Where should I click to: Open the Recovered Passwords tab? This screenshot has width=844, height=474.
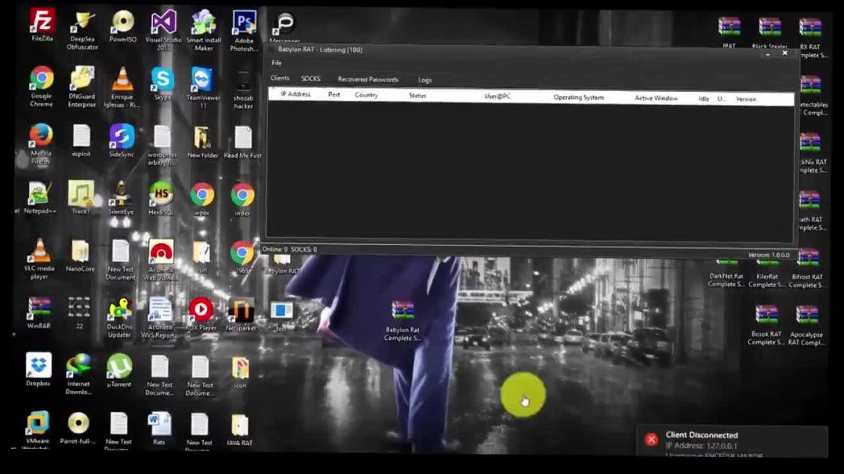[x=368, y=79]
